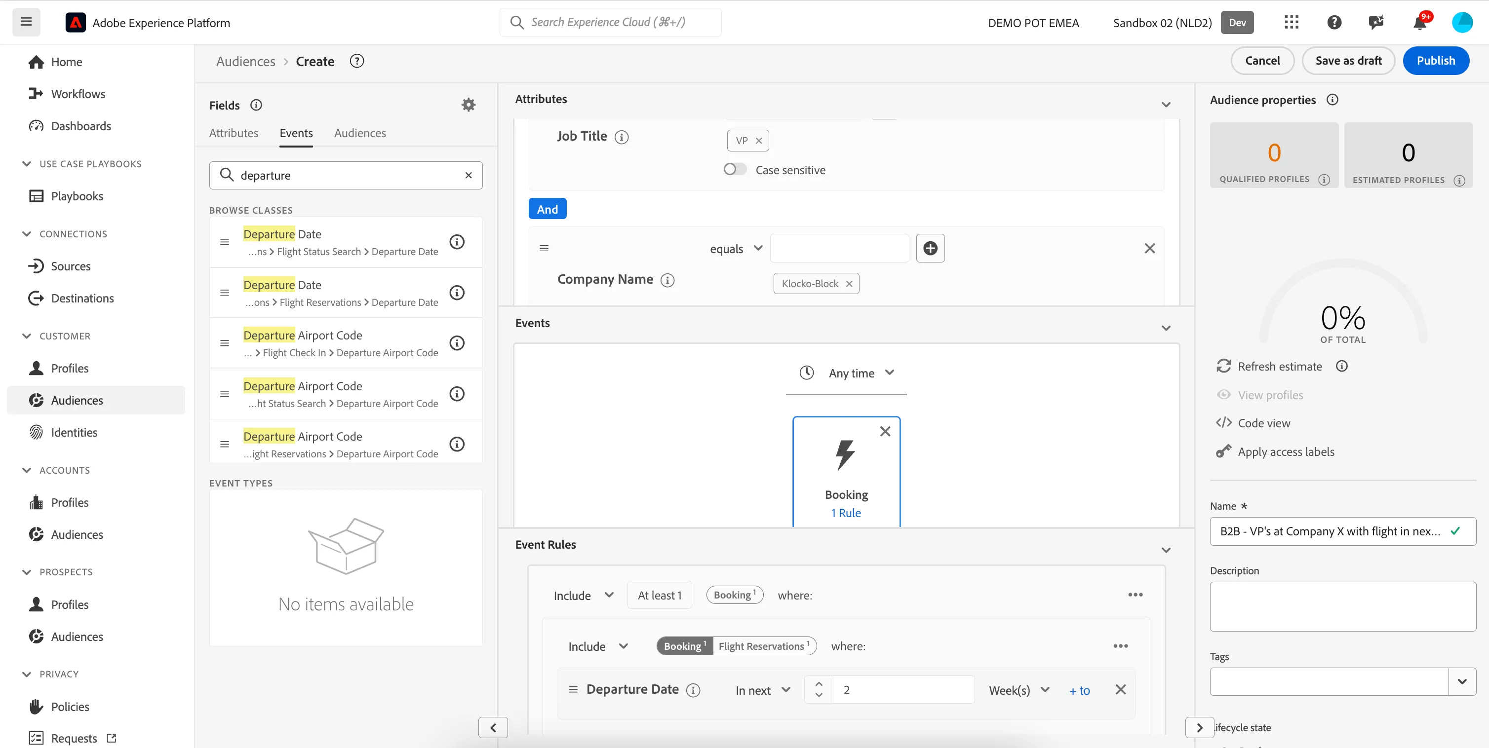The image size is (1489, 748).
Task: Collapse the Attributes section
Action: click(1166, 105)
